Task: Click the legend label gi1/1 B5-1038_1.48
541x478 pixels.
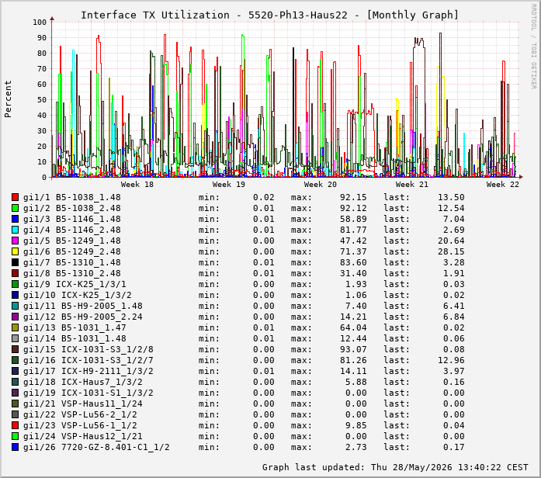Action: 72,197
